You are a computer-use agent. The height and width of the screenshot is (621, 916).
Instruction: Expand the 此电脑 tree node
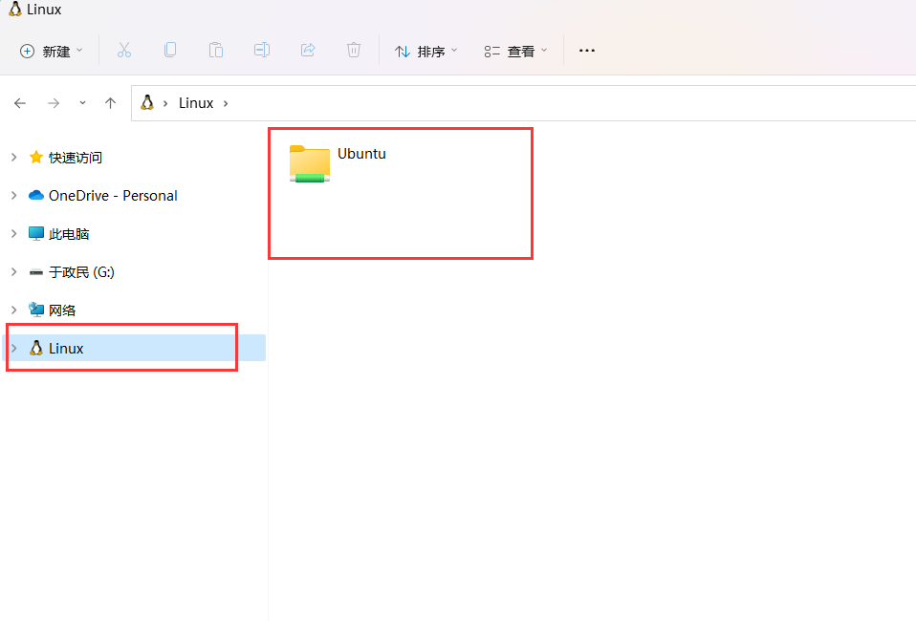point(14,233)
